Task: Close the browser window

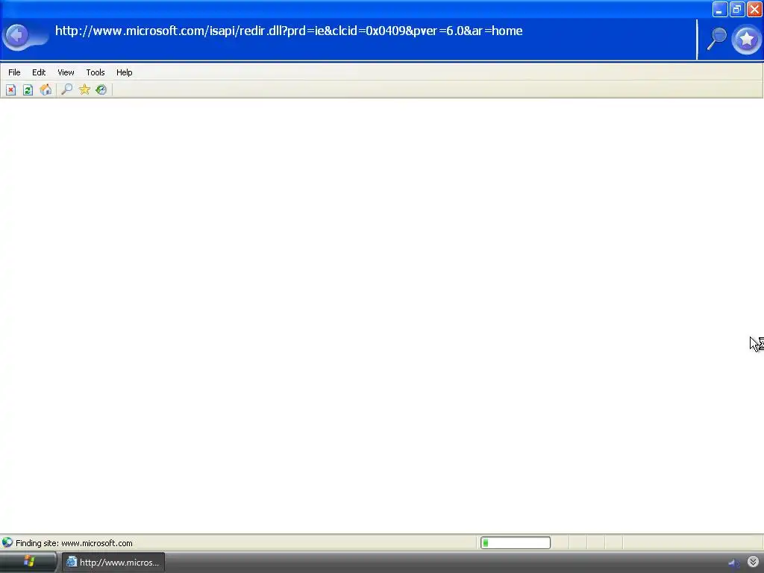Action: point(754,9)
